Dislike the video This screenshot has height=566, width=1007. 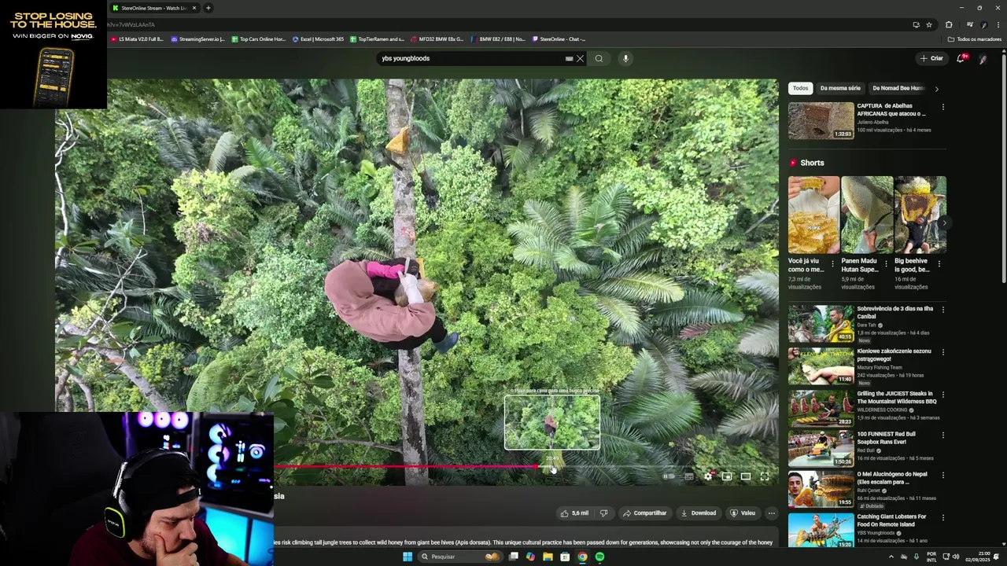coord(604,513)
